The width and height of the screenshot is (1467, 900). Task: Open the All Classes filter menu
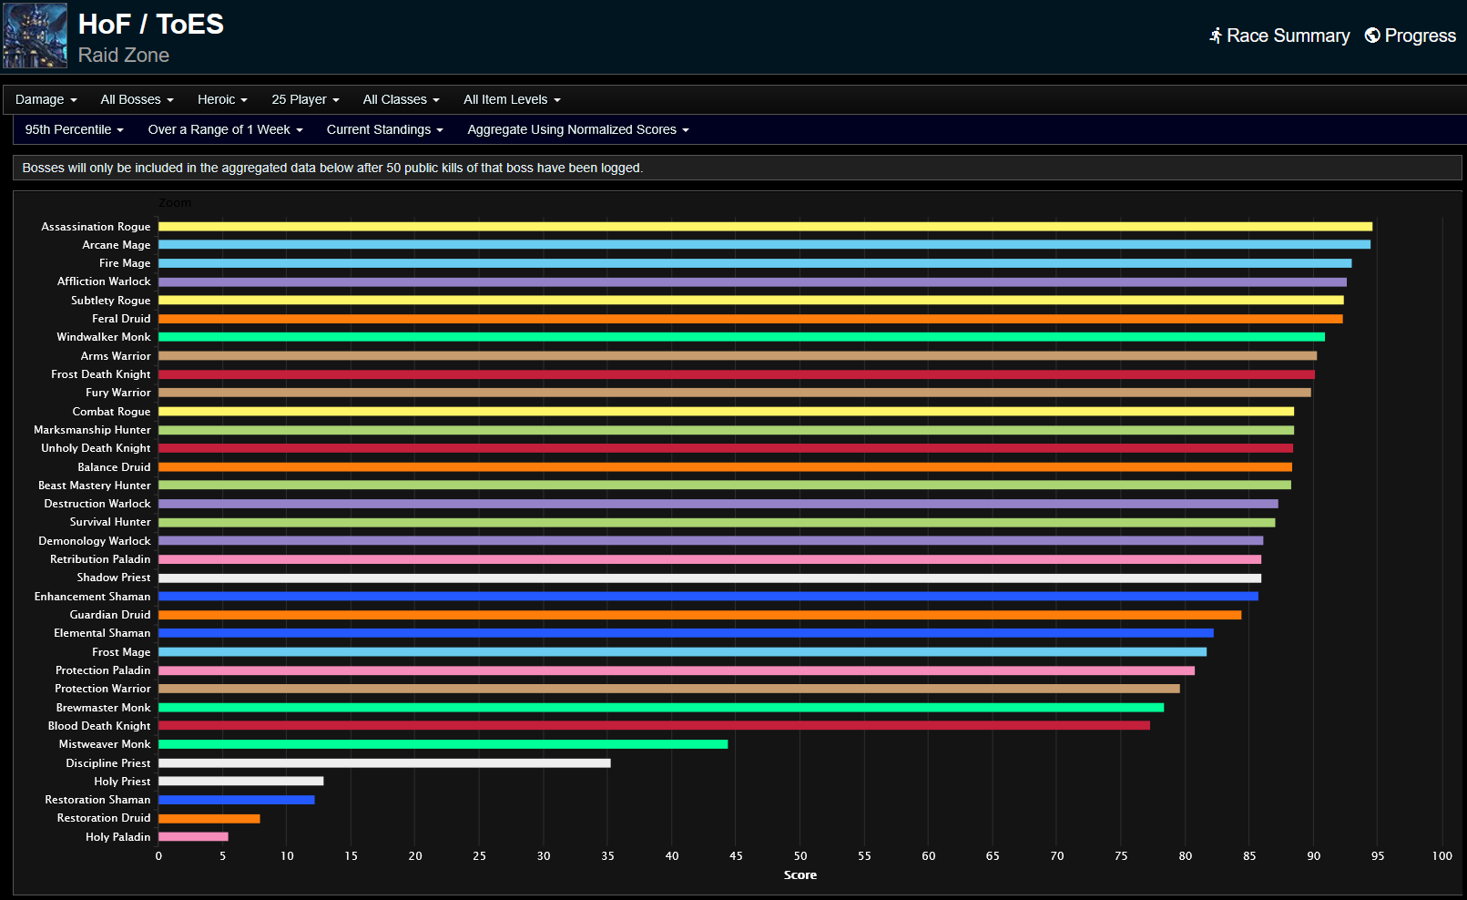click(401, 99)
